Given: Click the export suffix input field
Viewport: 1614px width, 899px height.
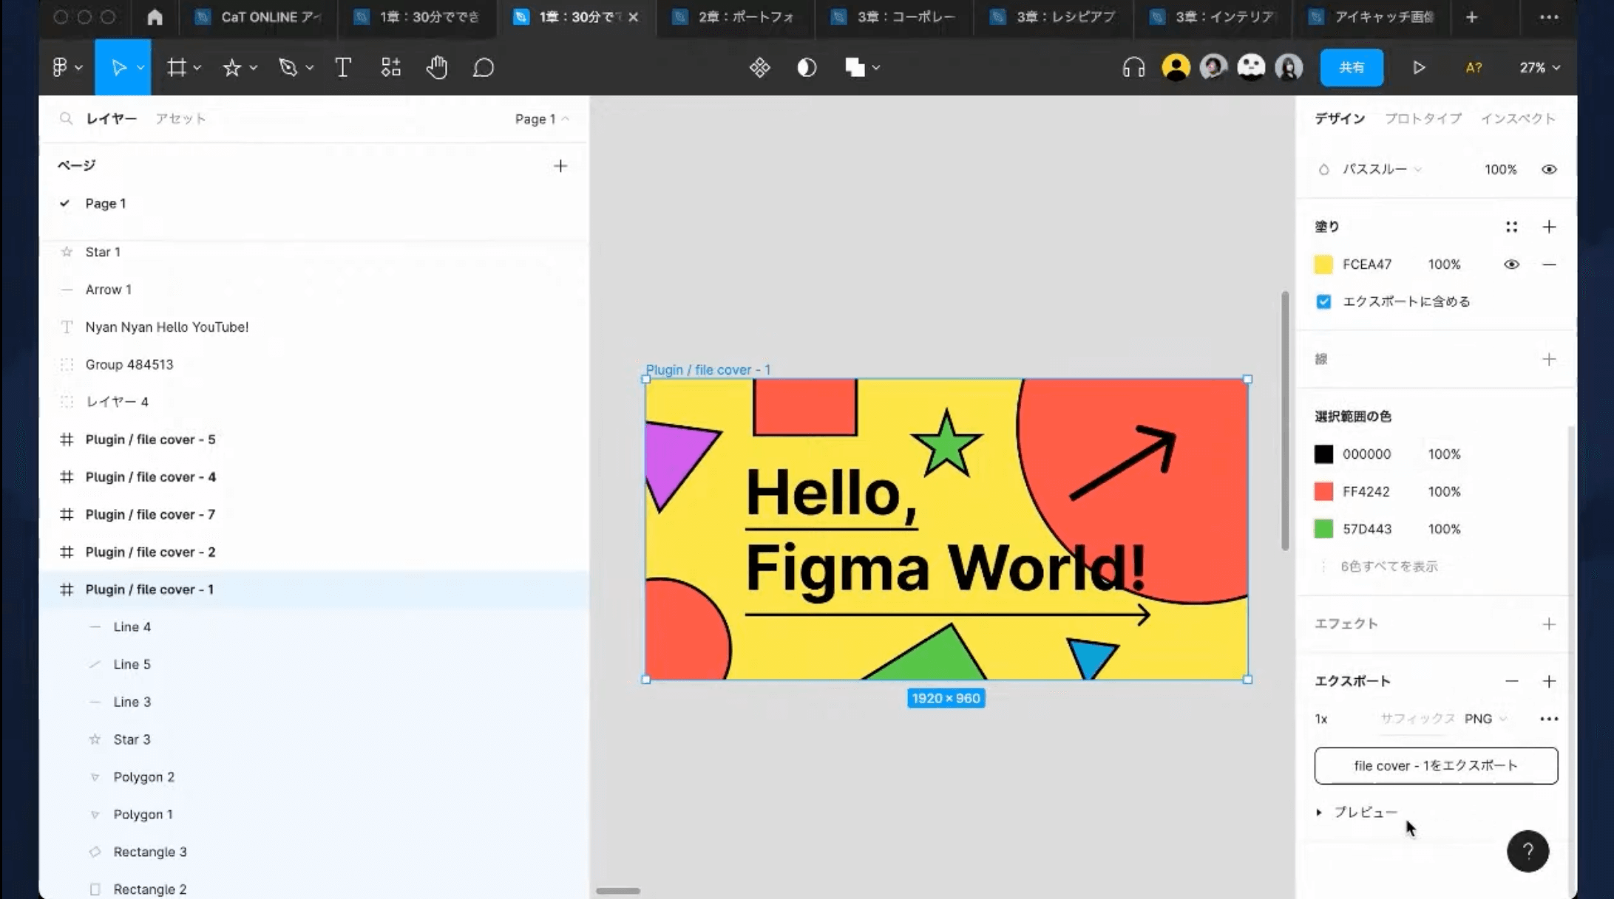Looking at the screenshot, I should pos(1417,719).
